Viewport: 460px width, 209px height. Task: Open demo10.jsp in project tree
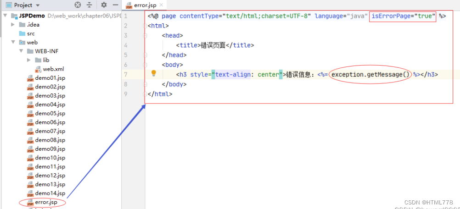50,158
